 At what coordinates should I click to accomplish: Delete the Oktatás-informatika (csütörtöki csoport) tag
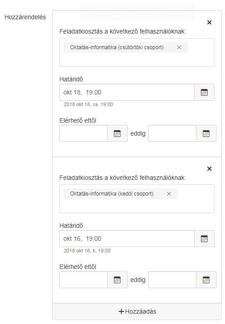[179, 47]
